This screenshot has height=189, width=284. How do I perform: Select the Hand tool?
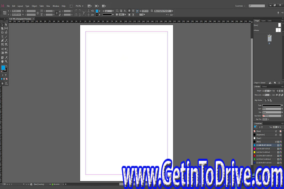coord(2,61)
